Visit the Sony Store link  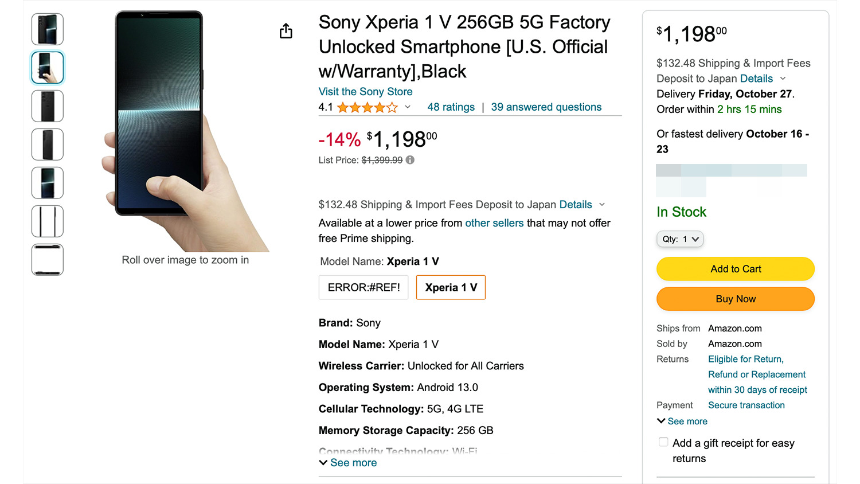pyautogui.click(x=365, y=92)
